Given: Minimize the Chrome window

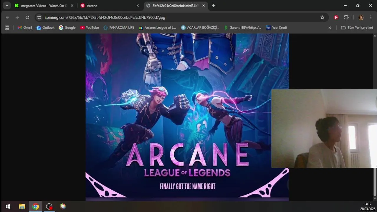Looking at the screenshot, I should [x=345, y=6].
